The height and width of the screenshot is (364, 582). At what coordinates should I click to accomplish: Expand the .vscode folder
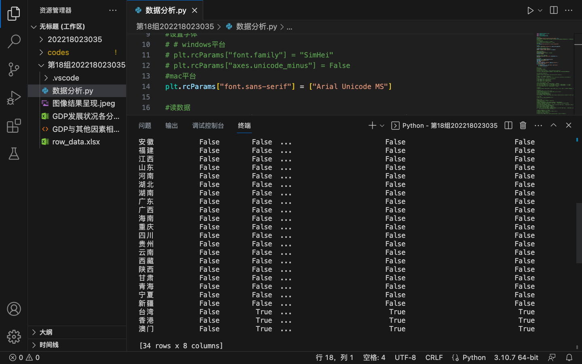46,78
